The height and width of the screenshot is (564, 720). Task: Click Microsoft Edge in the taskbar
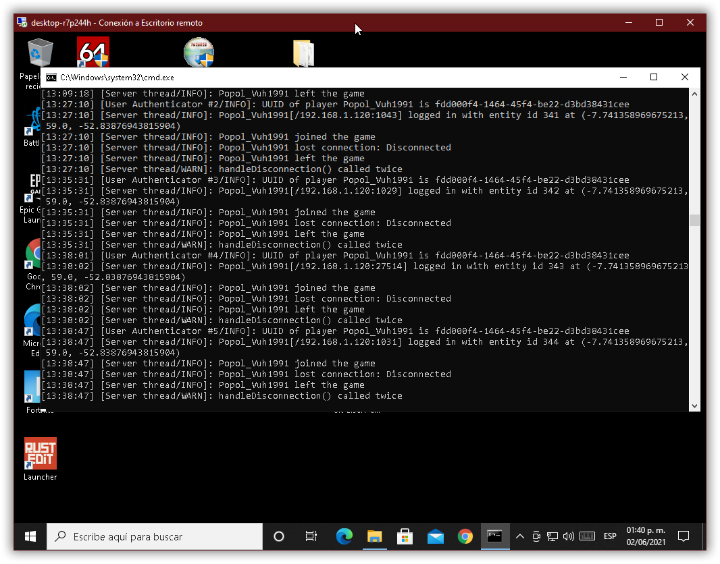tap(344, 536)
